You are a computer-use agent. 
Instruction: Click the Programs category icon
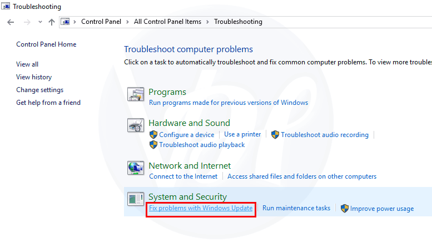point(136,94)
